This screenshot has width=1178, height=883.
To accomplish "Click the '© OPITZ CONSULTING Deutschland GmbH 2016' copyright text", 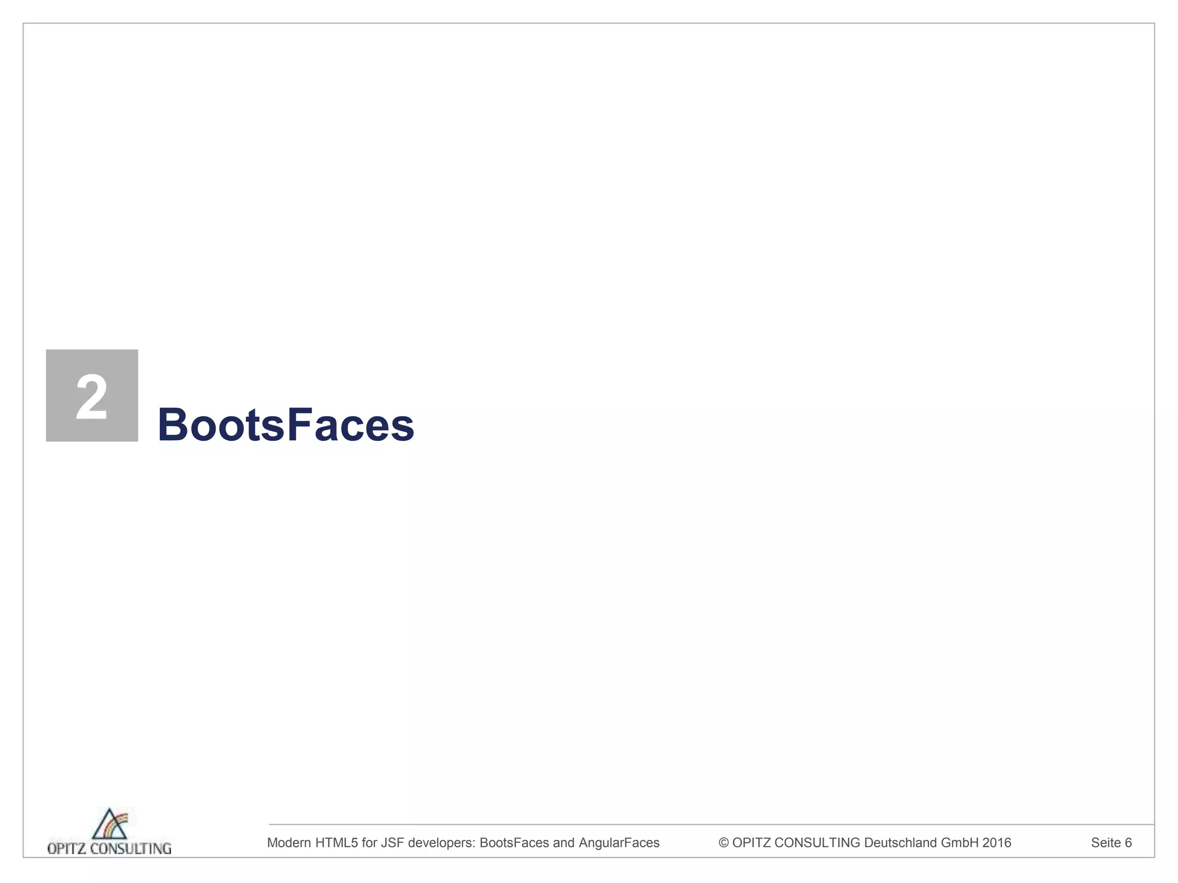I will pos(865,843).
